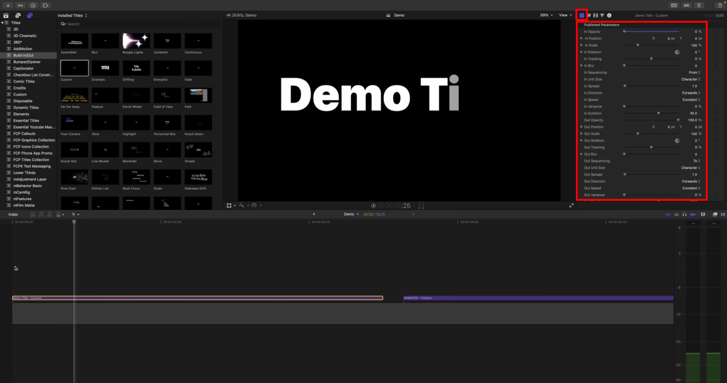Select the Bumper/Opener titles category
727x383 pixels.
tap(27, 62)
